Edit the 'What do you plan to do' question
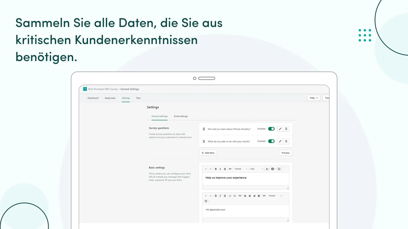Screen dimensions: 408x229 [x=280, y=141]
